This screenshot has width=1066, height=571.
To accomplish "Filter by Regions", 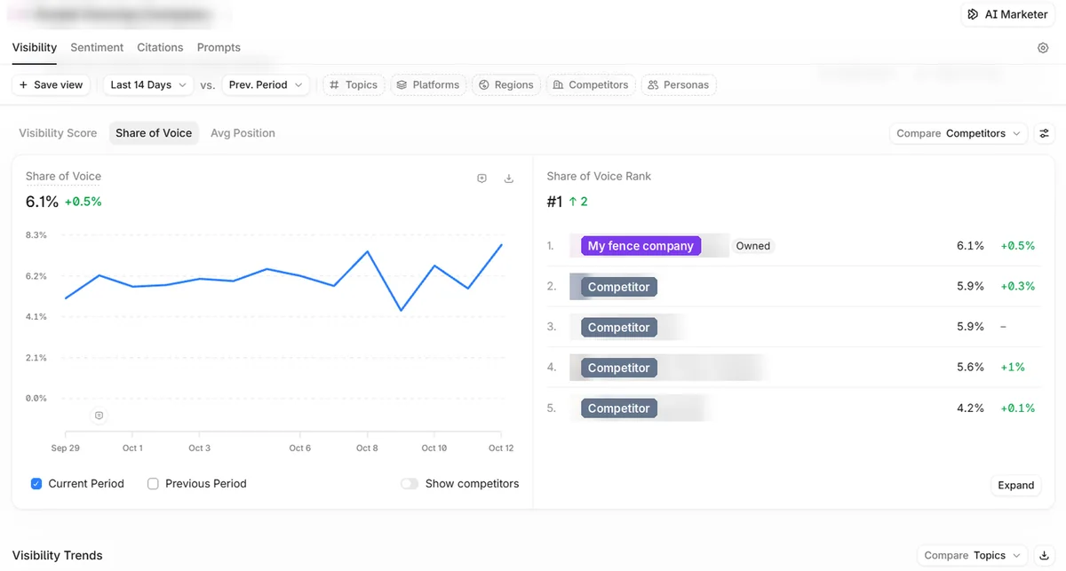I will [506, 85].
